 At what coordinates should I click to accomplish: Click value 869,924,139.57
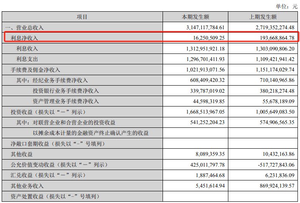[x=277, y=186]
